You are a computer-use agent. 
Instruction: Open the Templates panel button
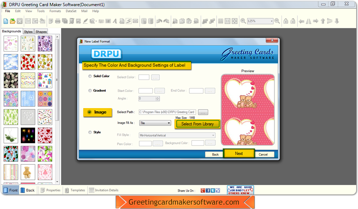point(75,190)
